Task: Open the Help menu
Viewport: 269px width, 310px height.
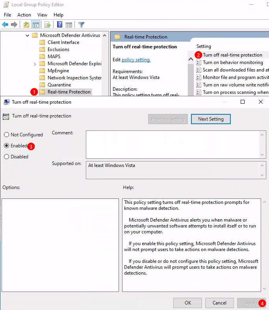Action: click(58, 15)
